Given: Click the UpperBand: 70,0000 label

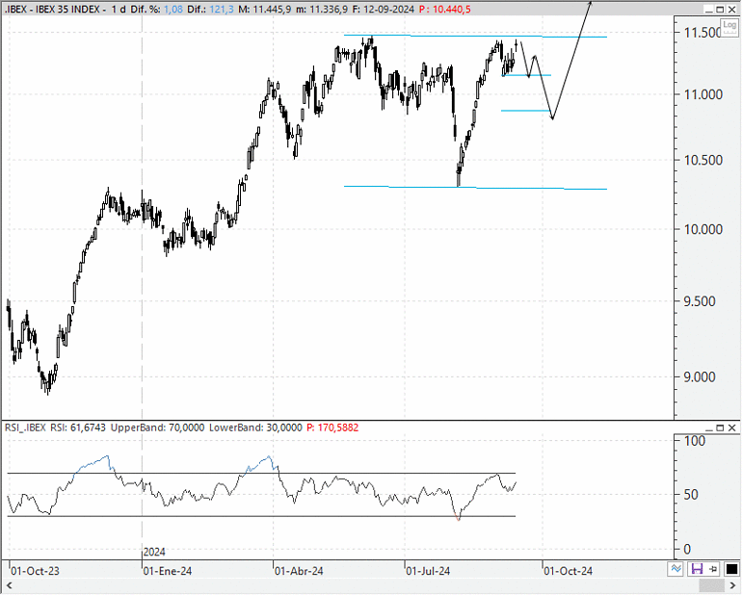Looking at the screenshot, I should click(x=157, y=428).
